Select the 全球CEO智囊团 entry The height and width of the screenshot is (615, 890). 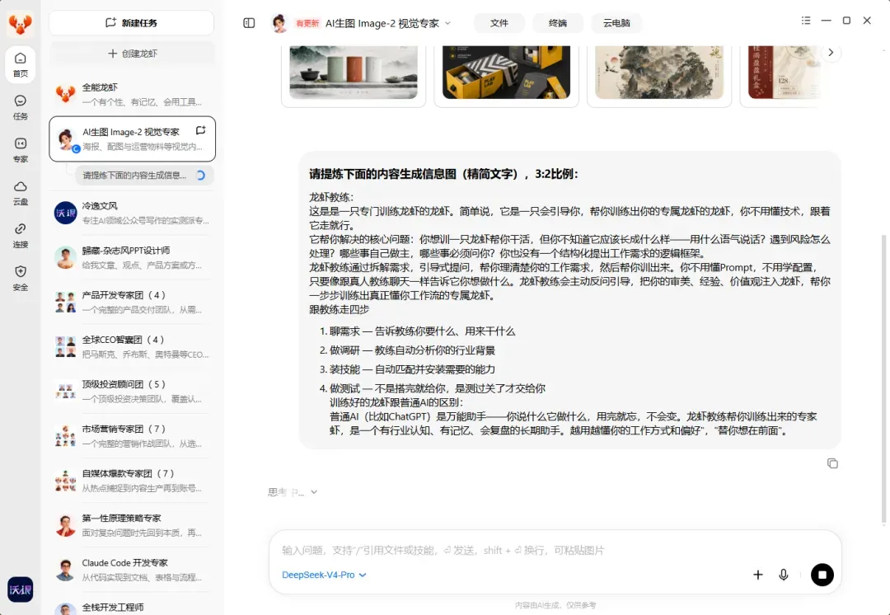click(132, 346)
